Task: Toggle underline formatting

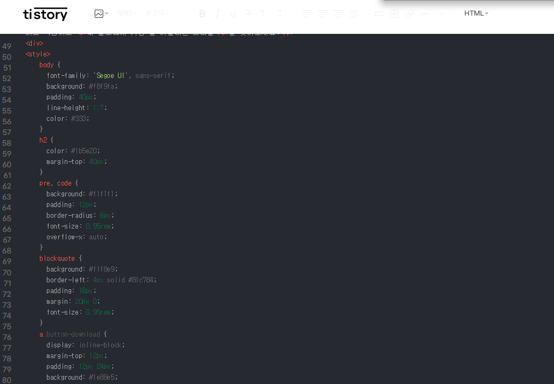Action: pyautogui.click(x=232, y=13)
